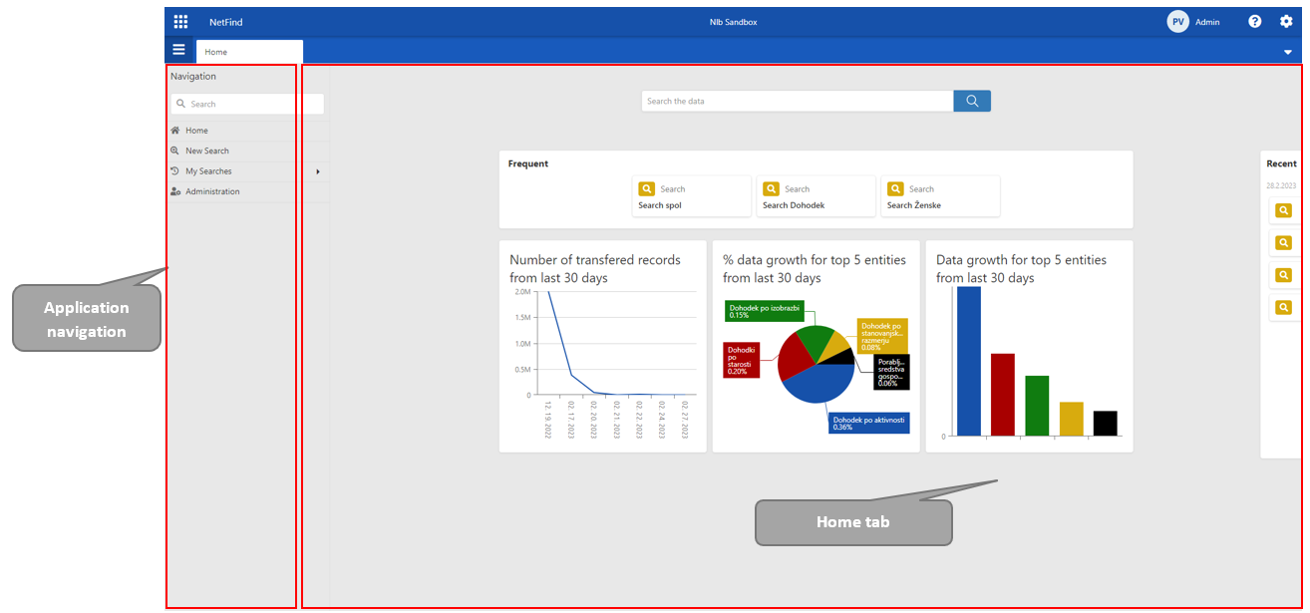
Task: Click the blue bar in bar chart
Action: [968, 361]
